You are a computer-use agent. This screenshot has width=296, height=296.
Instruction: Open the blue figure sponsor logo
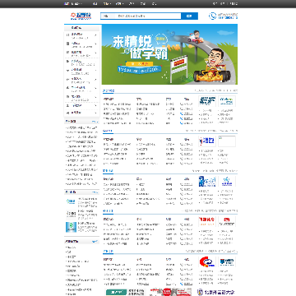coord(207,181)
